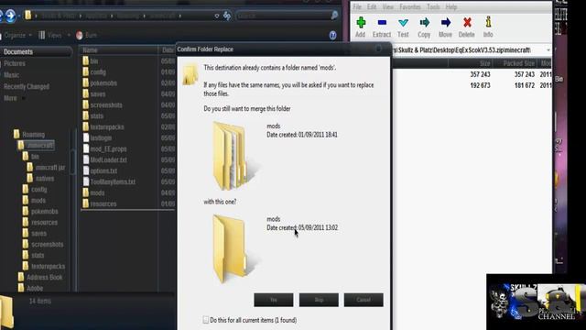586x330 pixels.
Task: Click the 357 243 size row in 7-Zip
Action: coord(472,74)
